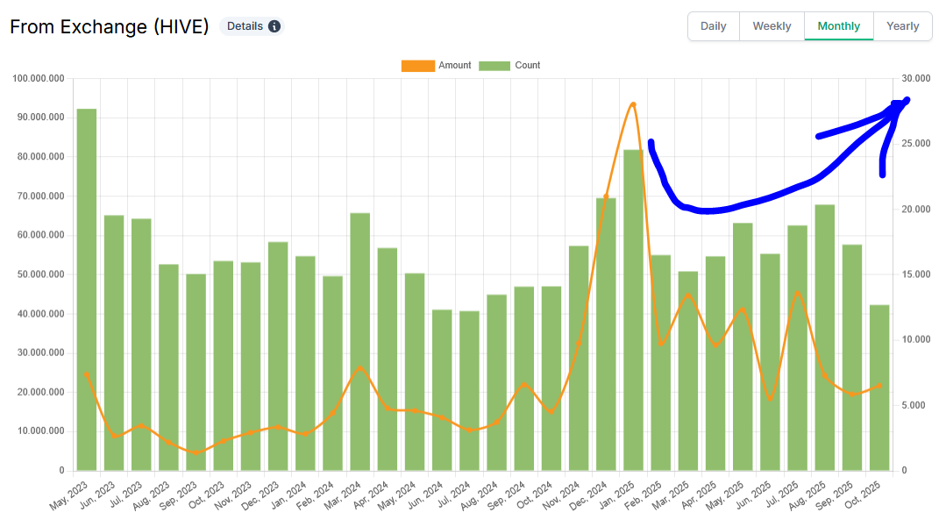Screen dimensions: 939x527
Task: Select the Weekly tab
Action: point(772,26)
